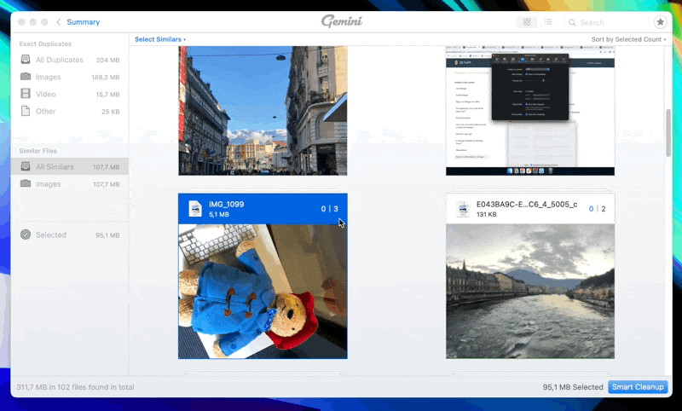Switch to list view

(548, 22)
